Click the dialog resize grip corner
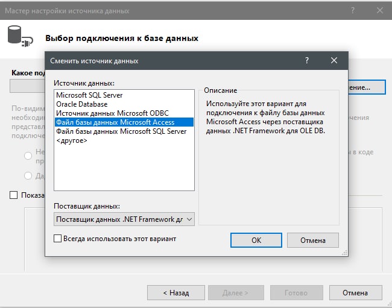 [x=344, y=253]
